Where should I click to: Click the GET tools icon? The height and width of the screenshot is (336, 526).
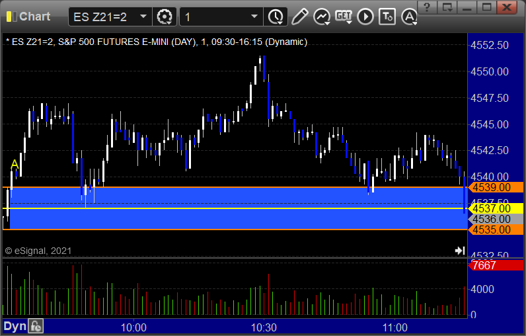tap(344, 17)
